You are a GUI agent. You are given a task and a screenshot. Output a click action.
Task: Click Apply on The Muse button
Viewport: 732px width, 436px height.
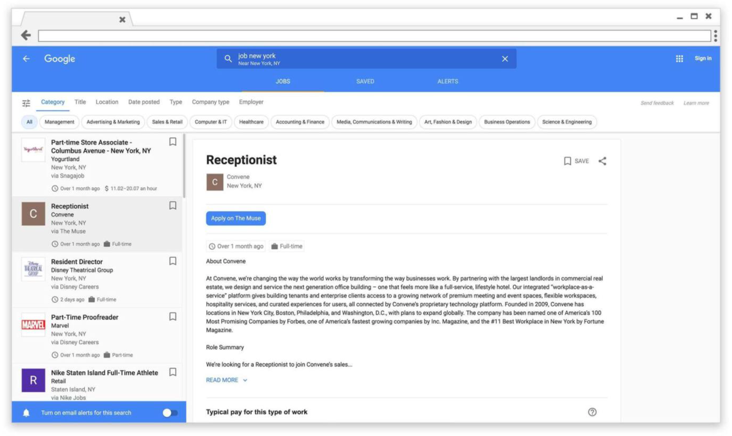click(236, 218)
